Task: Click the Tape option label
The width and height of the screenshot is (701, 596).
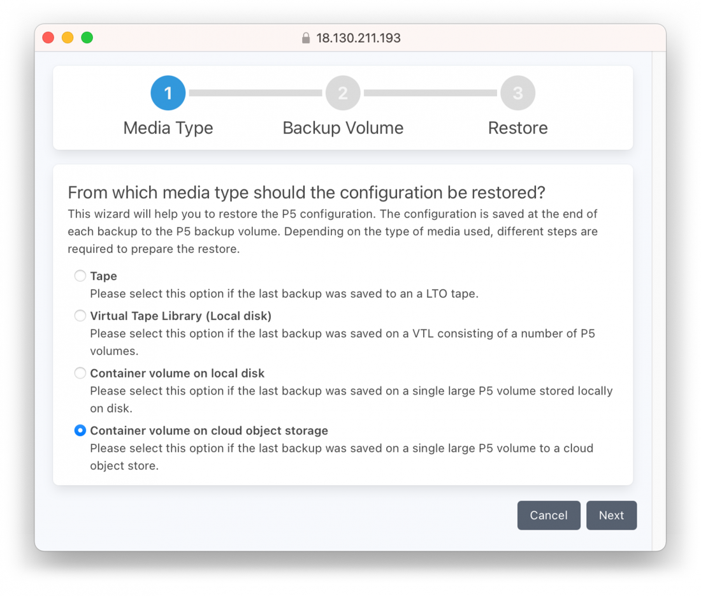Action: pos(104,276)
